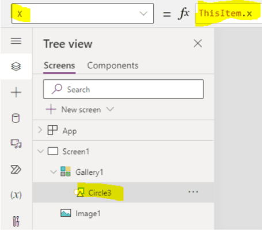Open the Variables (x) icon
This screenshot has width=262, height=230.
[x=16, y=195]
